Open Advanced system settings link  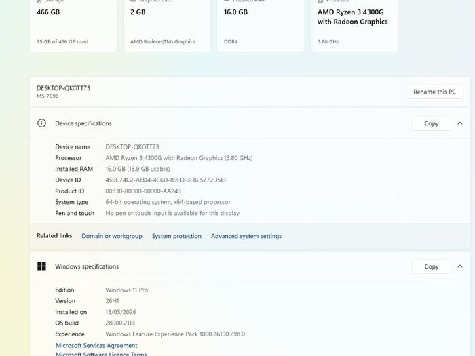[246, 236]
